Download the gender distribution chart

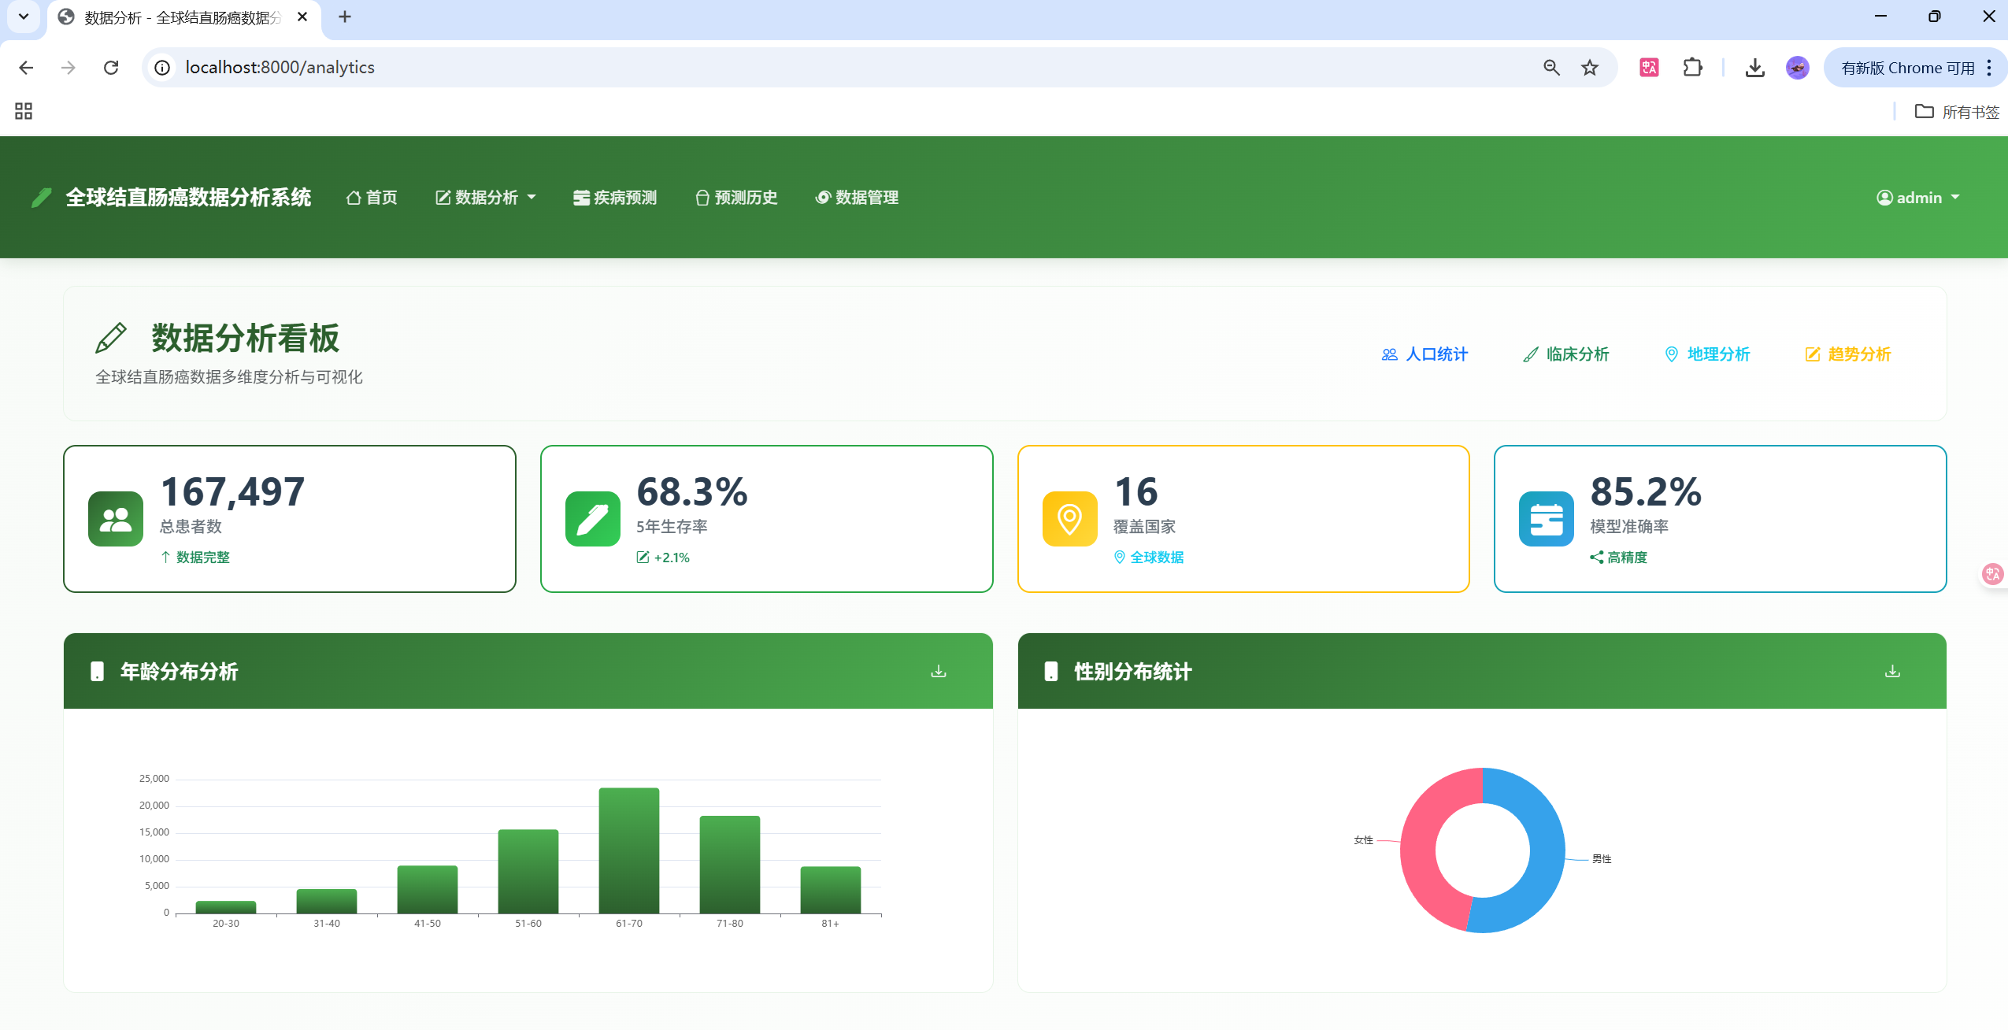(1892, 672)
